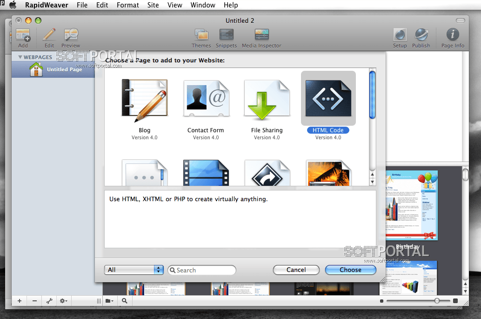Open the Apple menu
Screen dimensions: 481x319
(13, 5)
